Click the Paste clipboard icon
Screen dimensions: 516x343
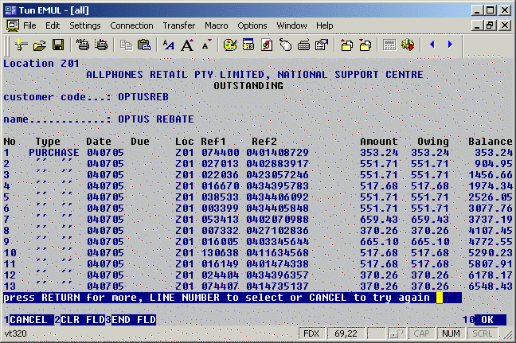tap(144, 45)
